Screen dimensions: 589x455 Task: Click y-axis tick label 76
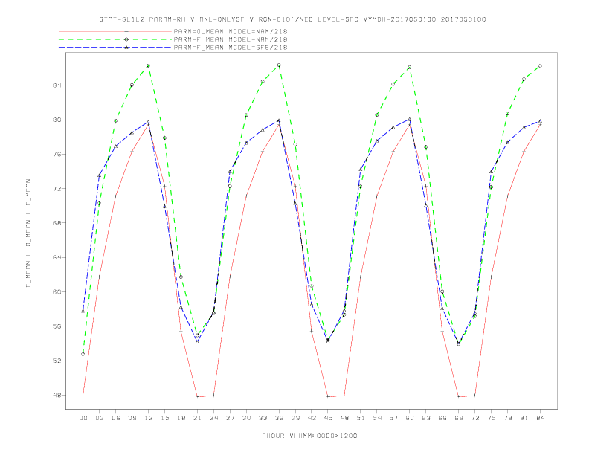[57, 155]
